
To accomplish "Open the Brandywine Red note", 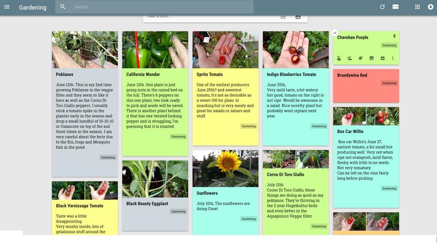I will coord(366,85).
